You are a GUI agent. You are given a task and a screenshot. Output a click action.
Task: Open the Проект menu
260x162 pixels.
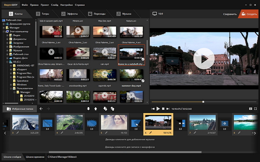pyautogui.click(x=45, y=5)
